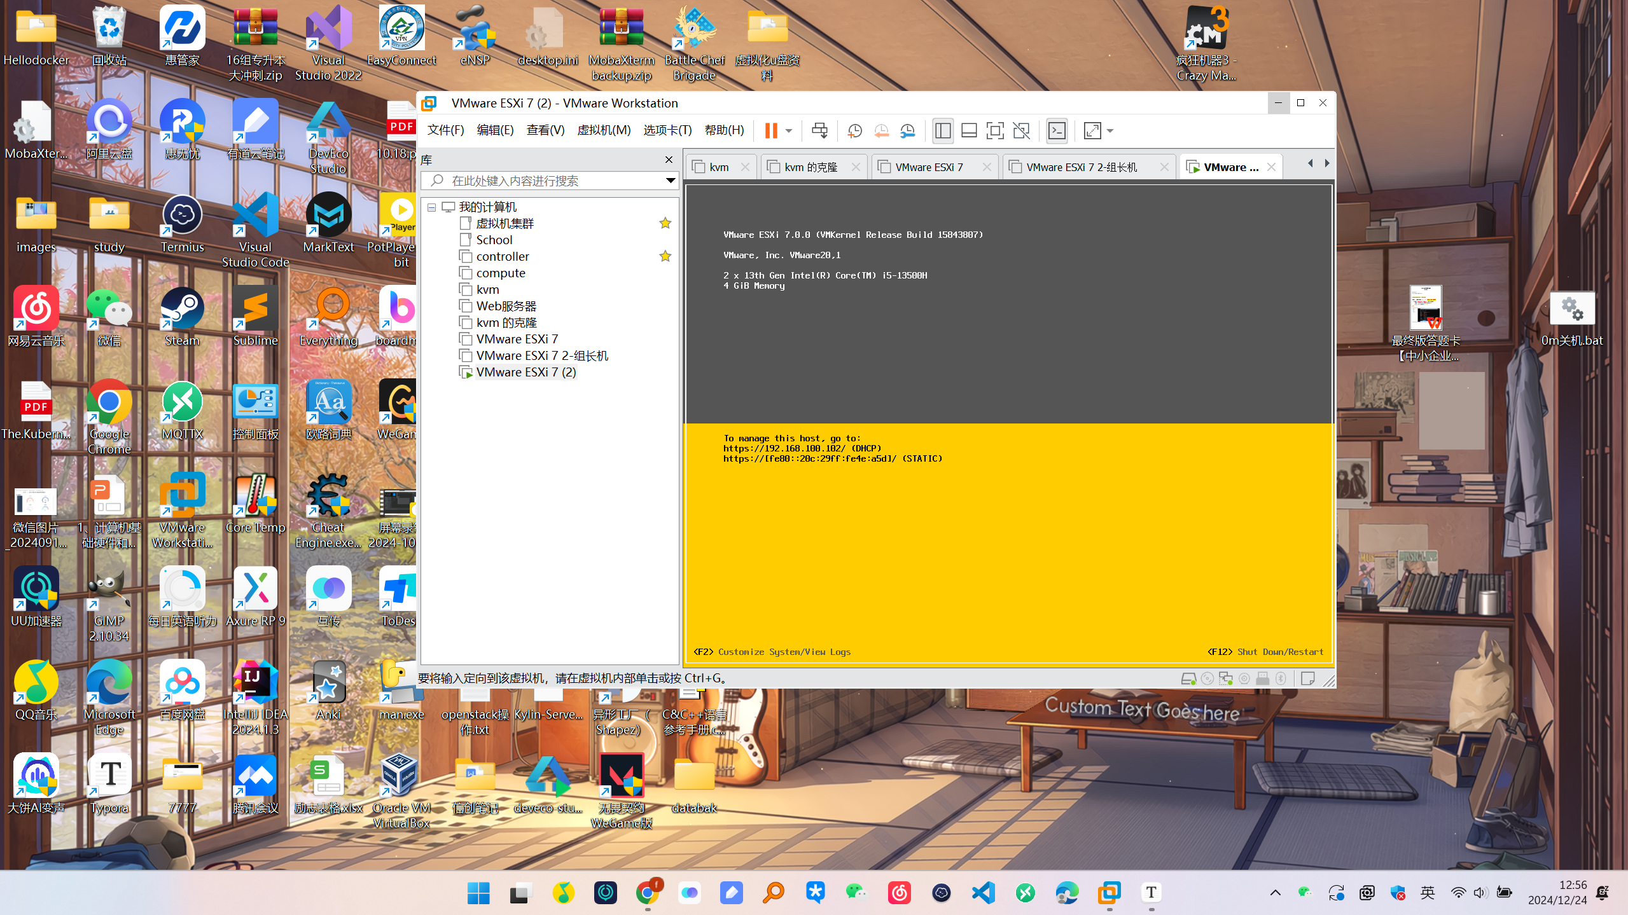Toggle favorite star for 虚拟机集群

tap(665, 223)
